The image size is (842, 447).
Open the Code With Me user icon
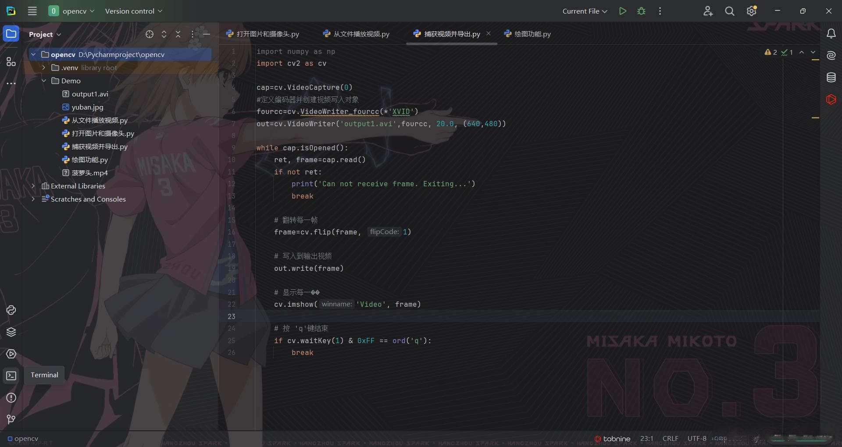point(708,11)
